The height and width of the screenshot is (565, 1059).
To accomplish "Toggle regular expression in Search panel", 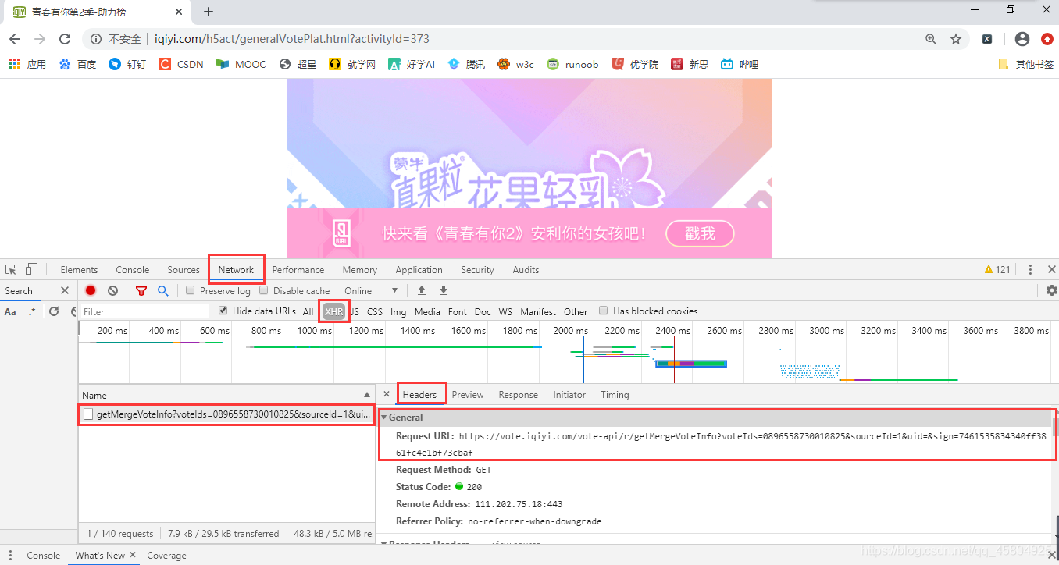I will click(x=32, y=311).
